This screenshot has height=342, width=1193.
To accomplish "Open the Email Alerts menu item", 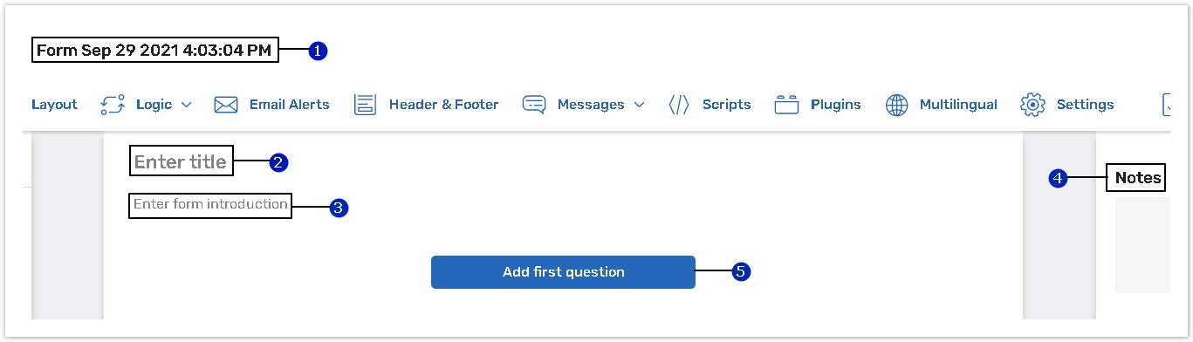I will pos(290,105).
